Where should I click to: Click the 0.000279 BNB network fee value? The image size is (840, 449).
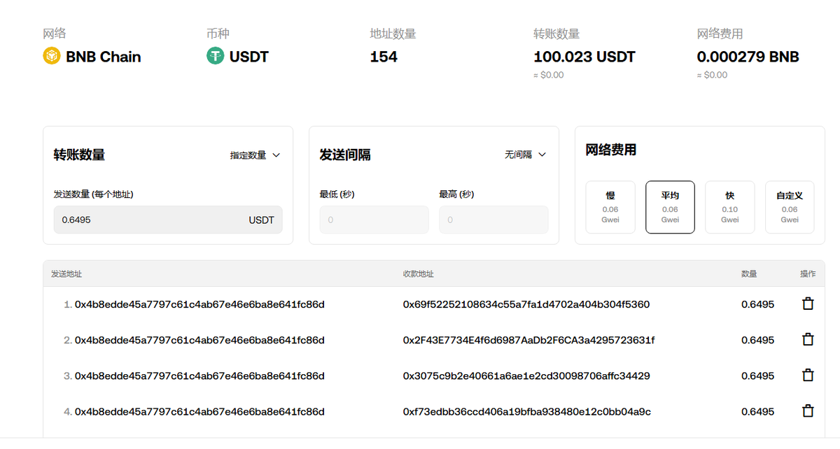(x=748, y=57)
